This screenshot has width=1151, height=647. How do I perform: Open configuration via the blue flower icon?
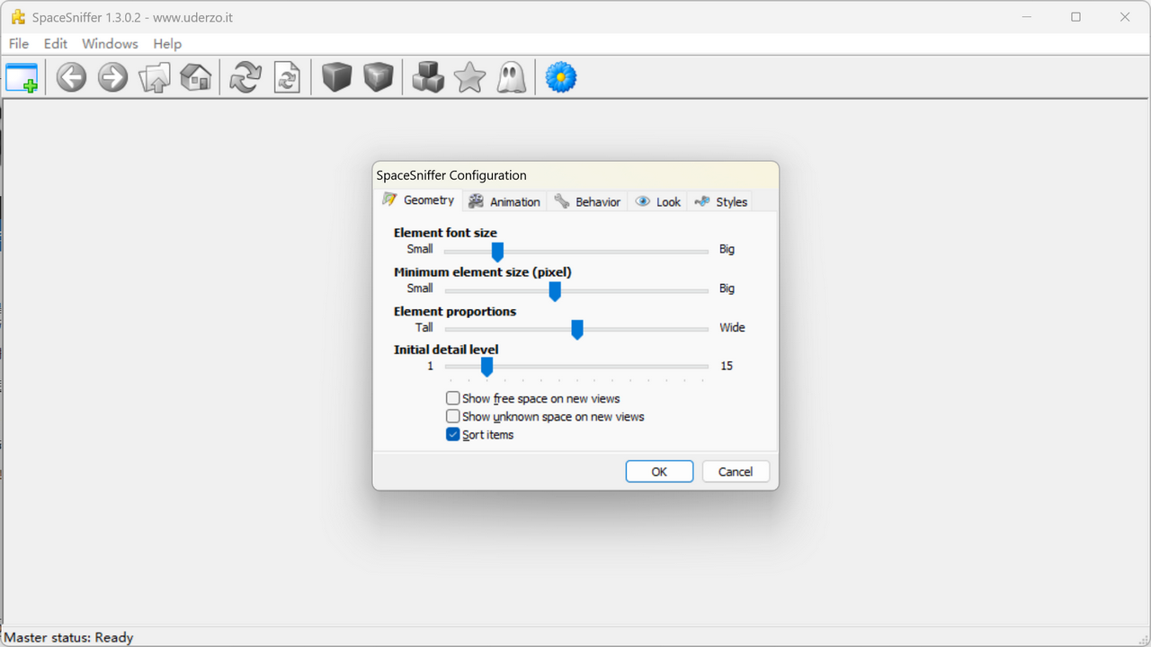560,77
